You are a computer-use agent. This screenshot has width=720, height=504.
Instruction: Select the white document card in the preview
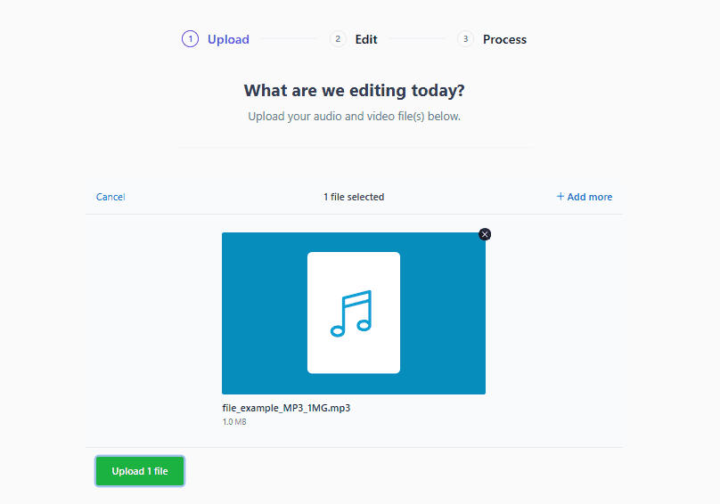coord(354,267)
